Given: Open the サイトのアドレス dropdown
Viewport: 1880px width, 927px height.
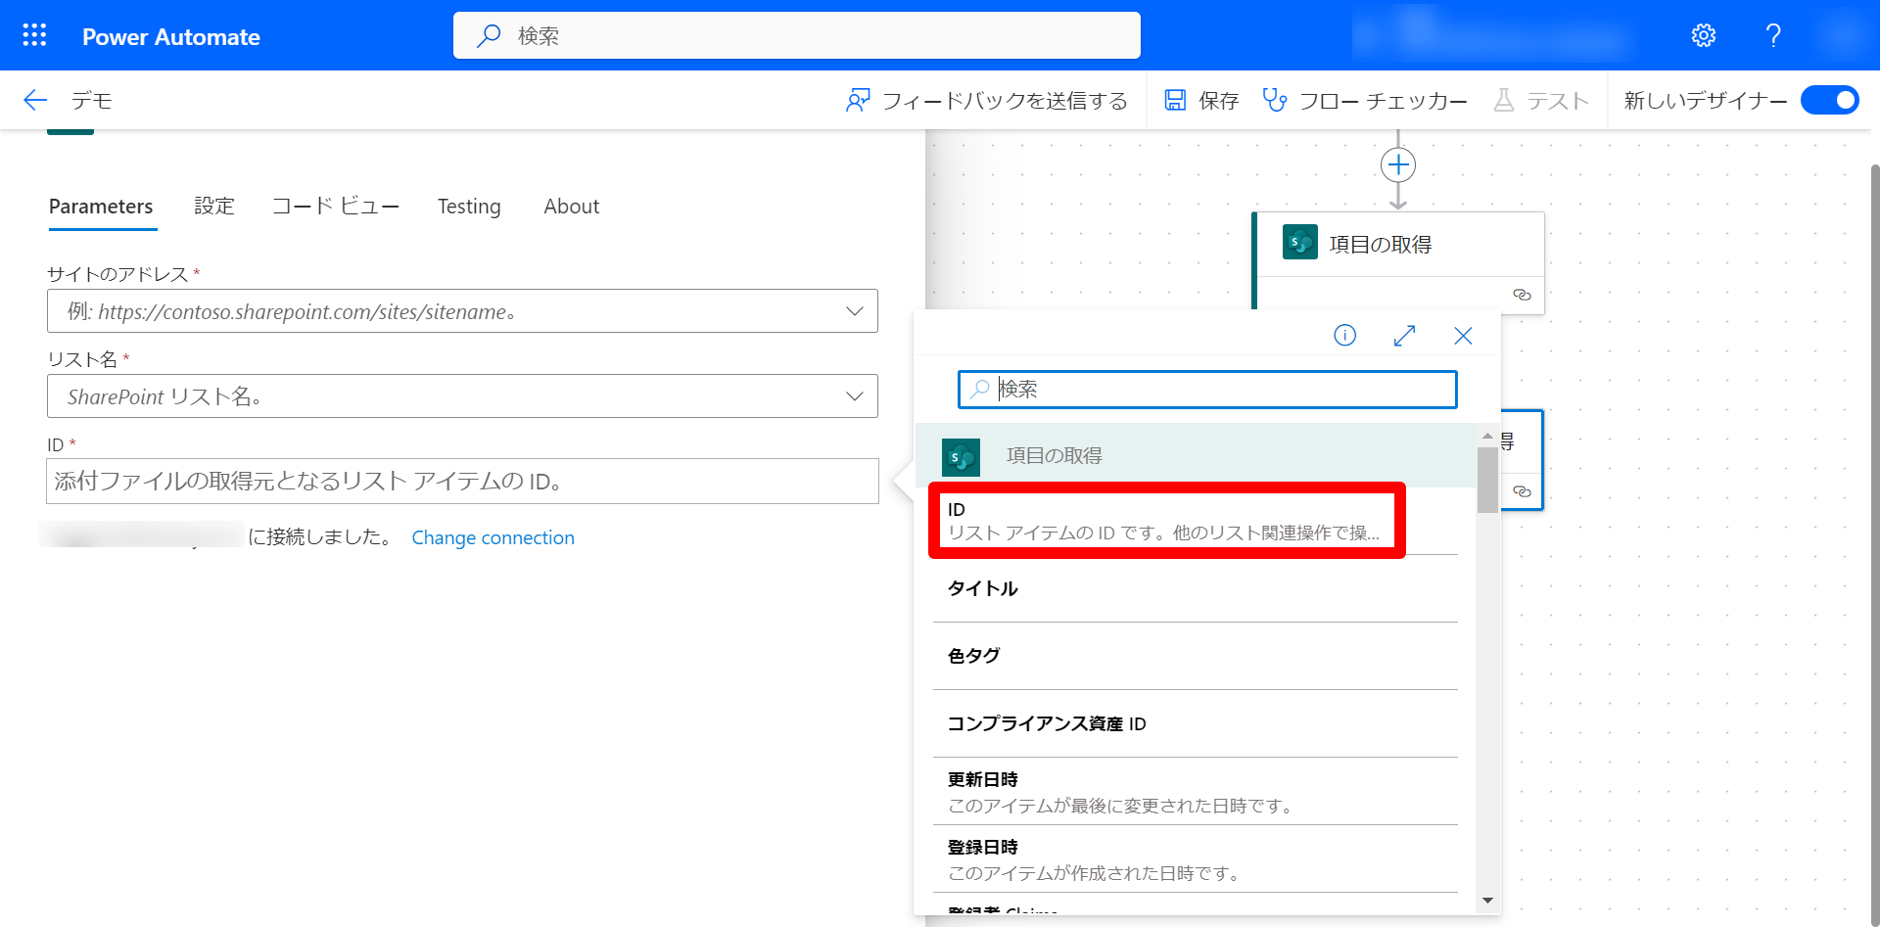Looking at the screenshot, I should tap(854, 311).
